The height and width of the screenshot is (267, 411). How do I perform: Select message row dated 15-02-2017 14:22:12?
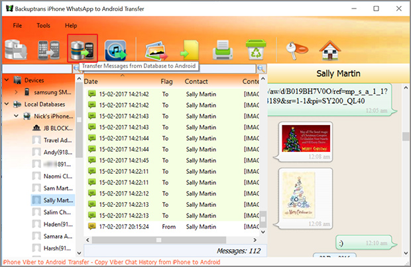click(x=172, y=194)
